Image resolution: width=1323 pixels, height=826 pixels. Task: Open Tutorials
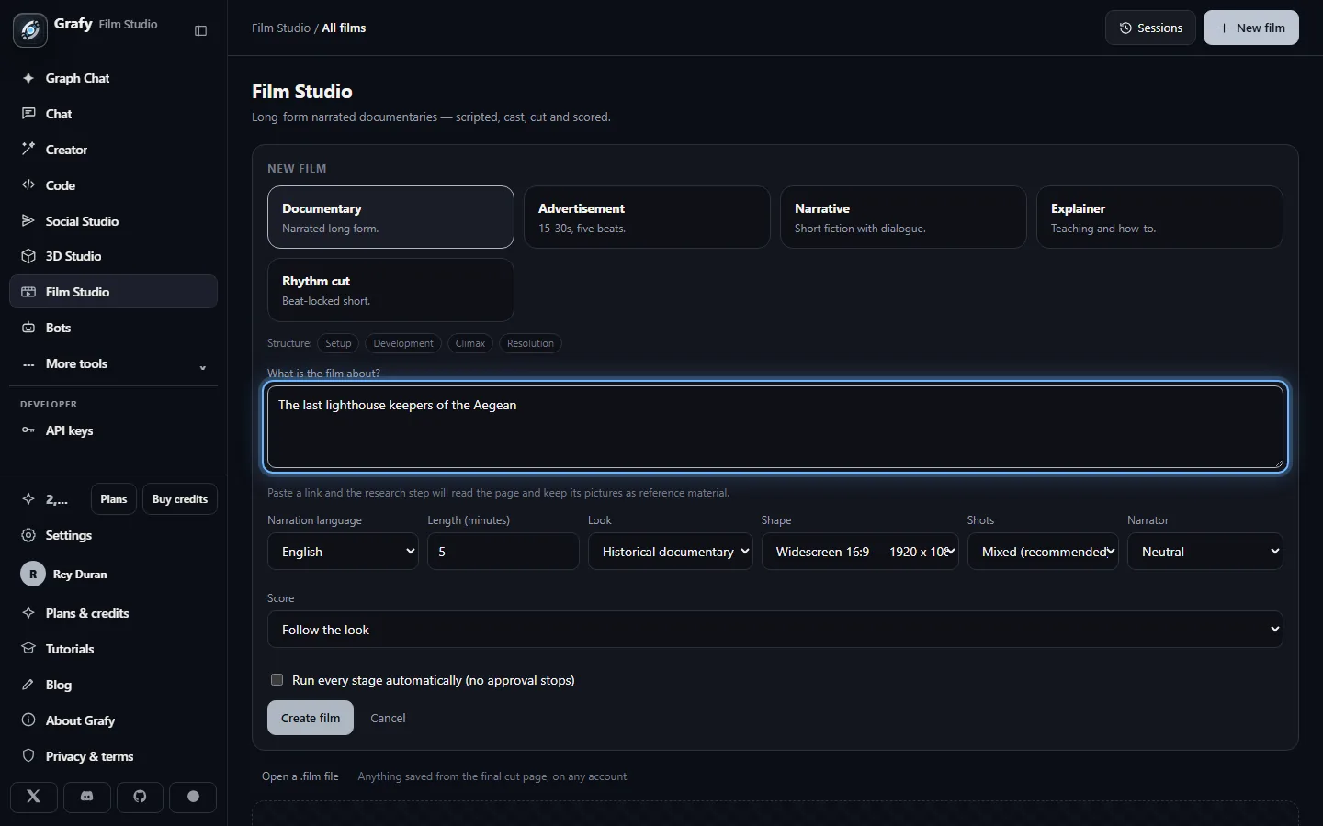click(x=113, y=649)
